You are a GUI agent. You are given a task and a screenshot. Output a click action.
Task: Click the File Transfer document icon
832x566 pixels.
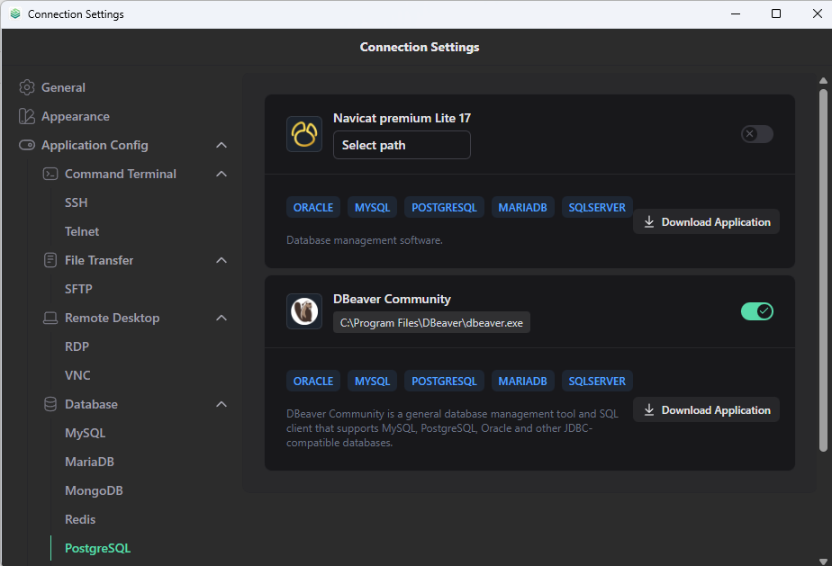(50, 260)
